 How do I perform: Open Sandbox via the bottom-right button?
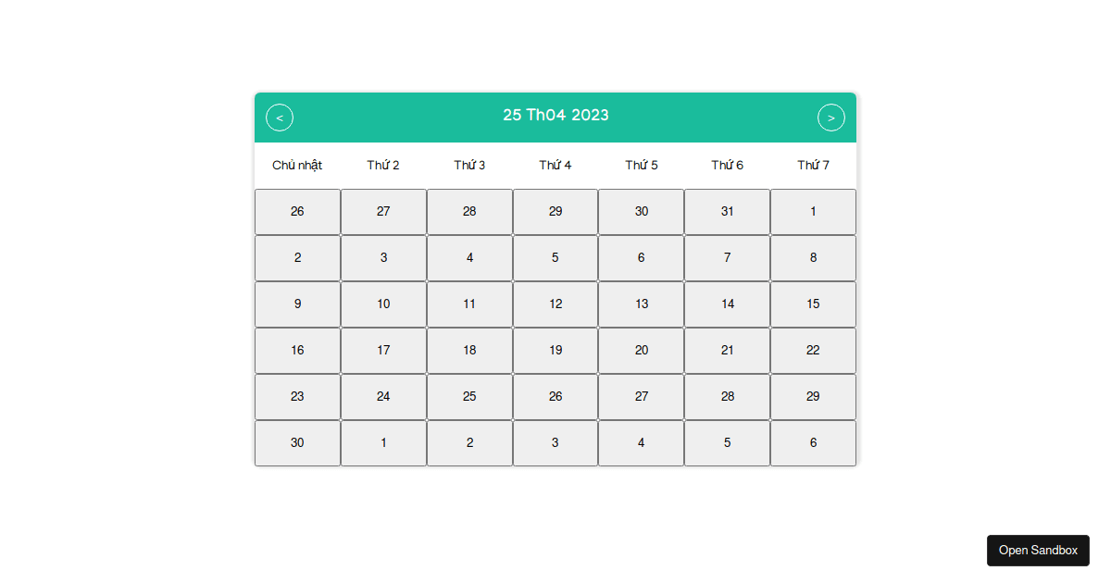click(x=1038, y=550)
